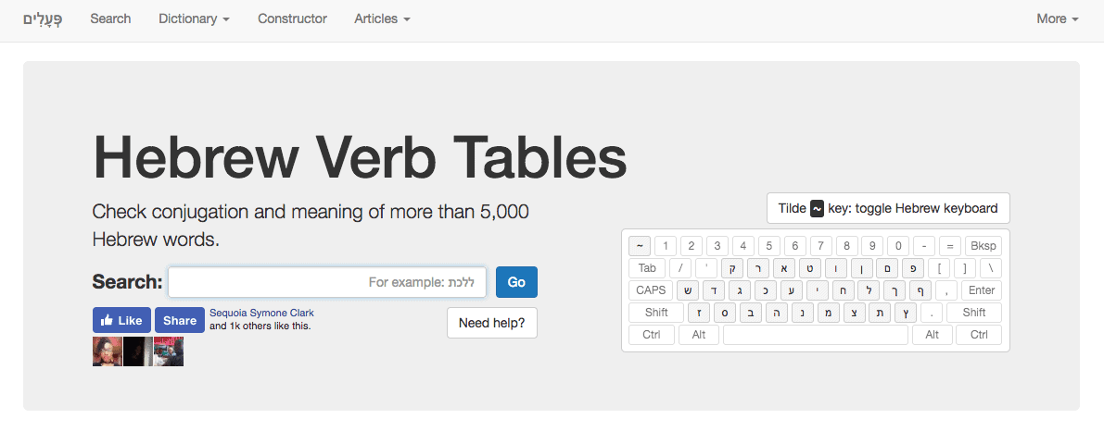Click the virtual keyboard's Enter key

point(982,290)
